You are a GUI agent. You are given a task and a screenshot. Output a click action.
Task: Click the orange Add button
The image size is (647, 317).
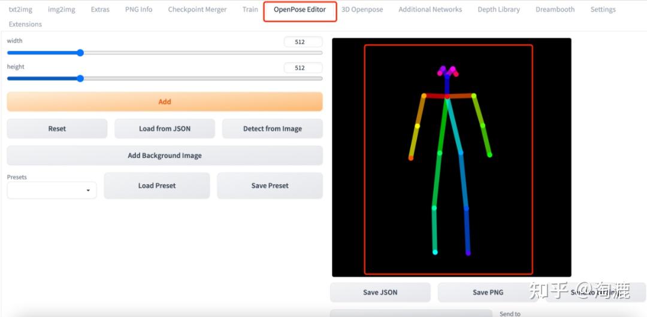(165, 102)
